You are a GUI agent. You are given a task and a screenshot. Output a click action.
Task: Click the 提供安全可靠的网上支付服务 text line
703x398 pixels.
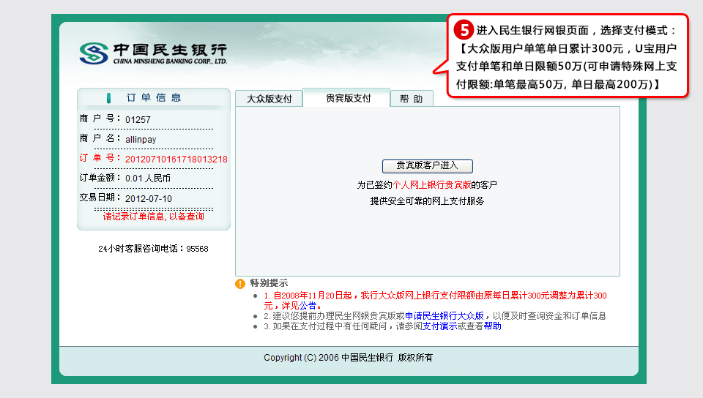pyautogui.click(x=427, y=201)
